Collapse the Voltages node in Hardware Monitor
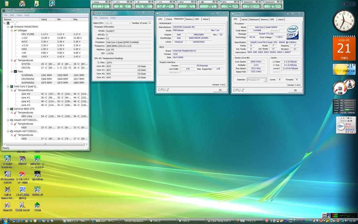 click(11, 30)
